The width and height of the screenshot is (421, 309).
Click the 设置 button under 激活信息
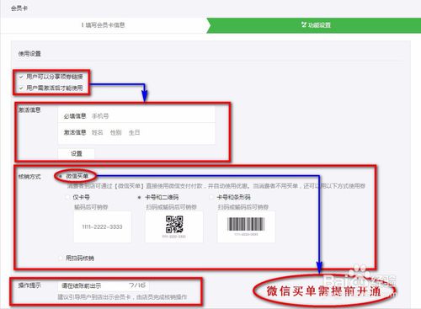pos(76,153)
